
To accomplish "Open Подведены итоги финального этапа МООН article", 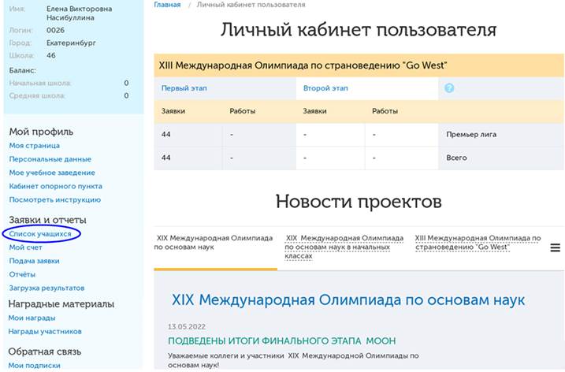I will click(x=282, y=341).
